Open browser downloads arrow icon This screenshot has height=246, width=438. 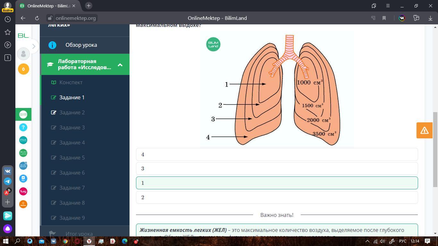point(430,18)
